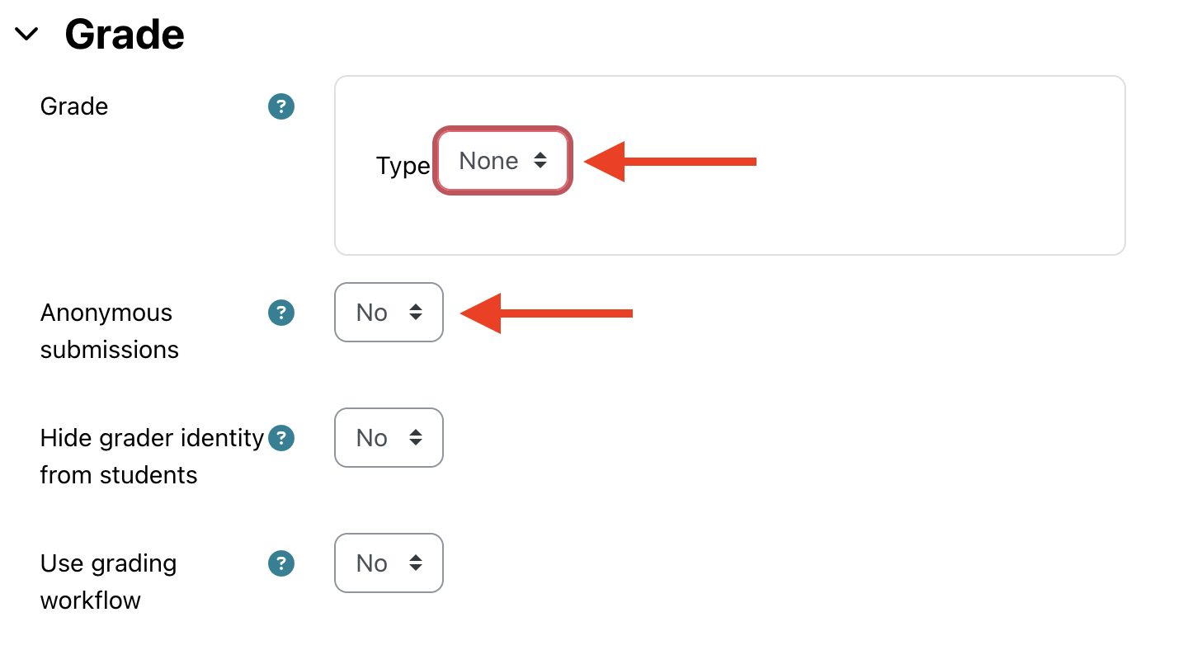Click the up-down caret of Use grading workflow
The image size is (1183, 650).
tap(416, 563)
